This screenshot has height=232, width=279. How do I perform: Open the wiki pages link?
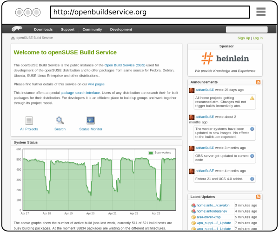click(x=96, y=84)
